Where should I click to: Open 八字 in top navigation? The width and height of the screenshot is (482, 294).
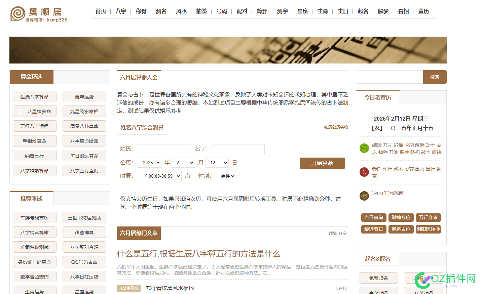click(x=121, y=11)
